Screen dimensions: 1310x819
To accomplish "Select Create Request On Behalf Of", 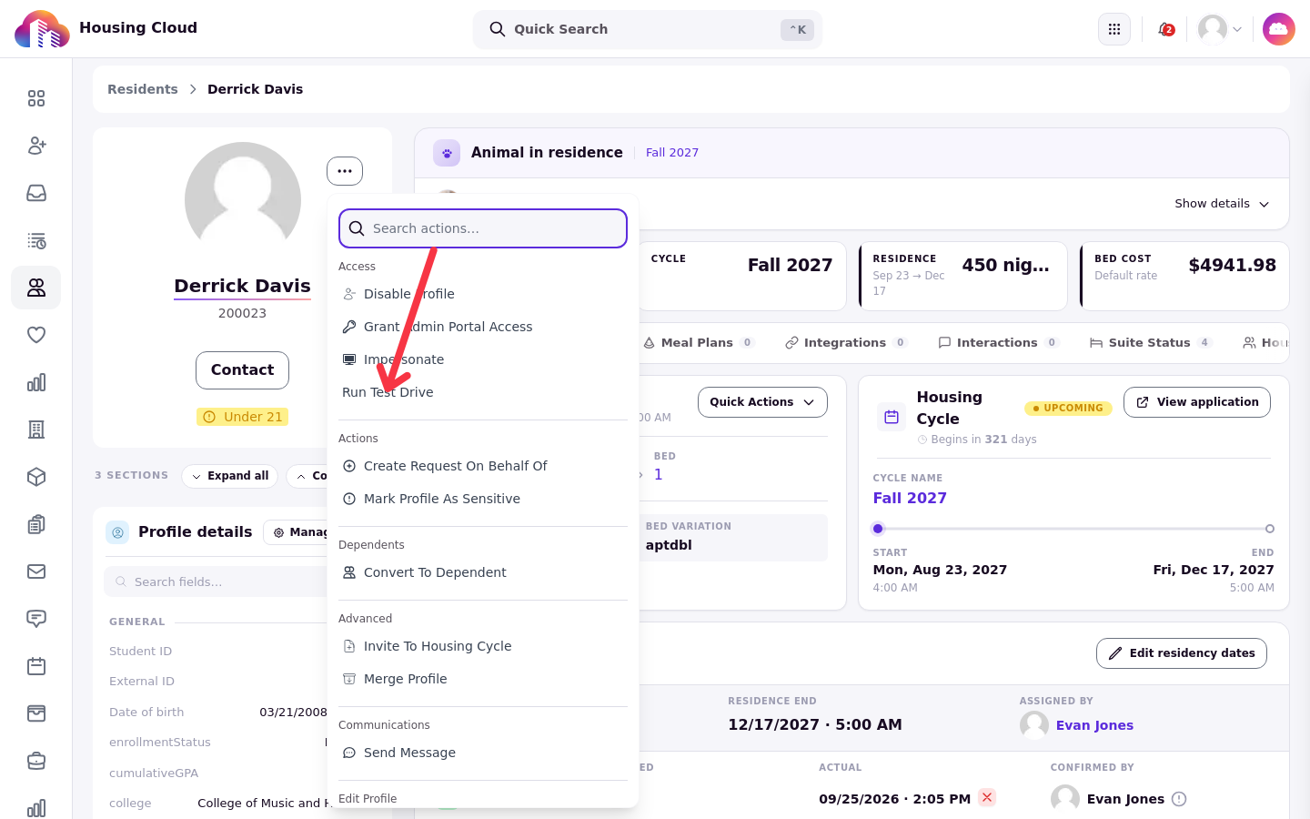I will pyautogui.click(x=483, y=466).
